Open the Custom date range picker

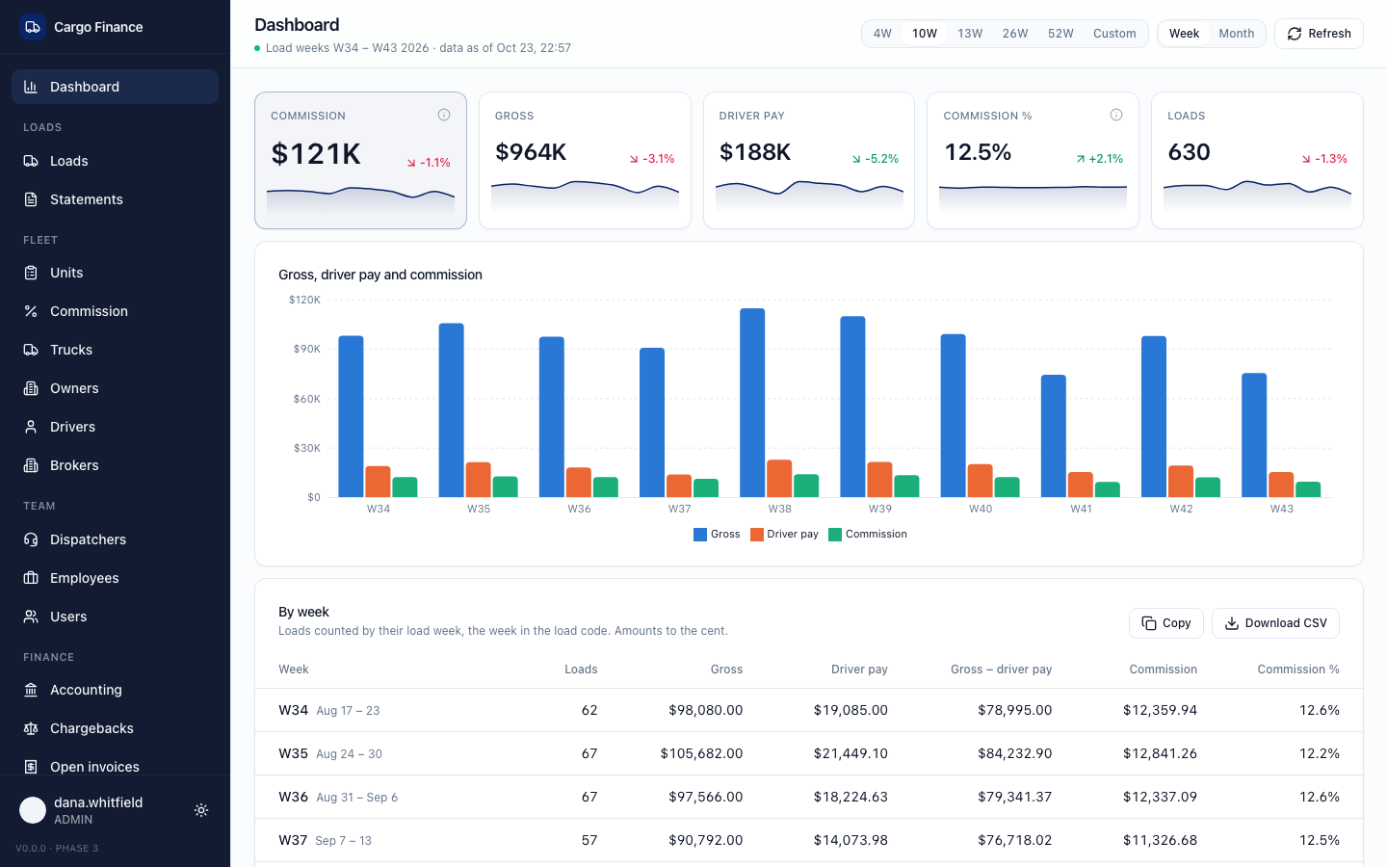pyautogui.click(x=1114, y=34)
